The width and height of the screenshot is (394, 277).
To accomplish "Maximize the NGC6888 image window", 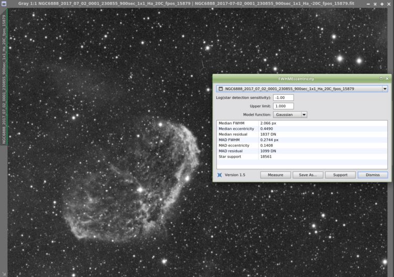I will [382, 4].
